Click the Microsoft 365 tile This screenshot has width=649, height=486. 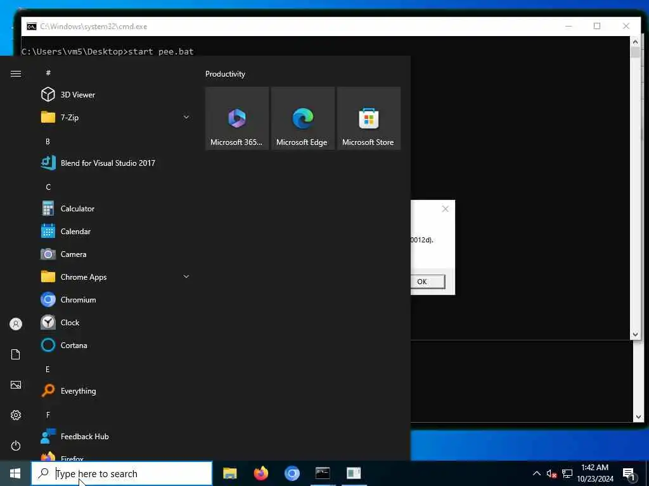pos(237,118)
